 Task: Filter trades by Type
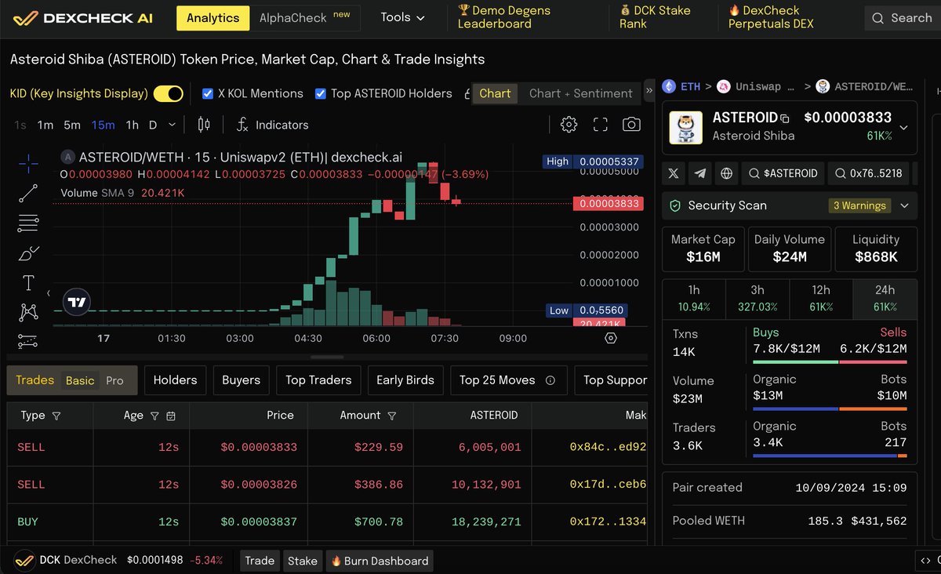pyautogui.click(x=56, y=416)
